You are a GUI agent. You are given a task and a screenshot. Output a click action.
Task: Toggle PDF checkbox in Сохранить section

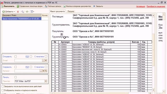[31, 67]
